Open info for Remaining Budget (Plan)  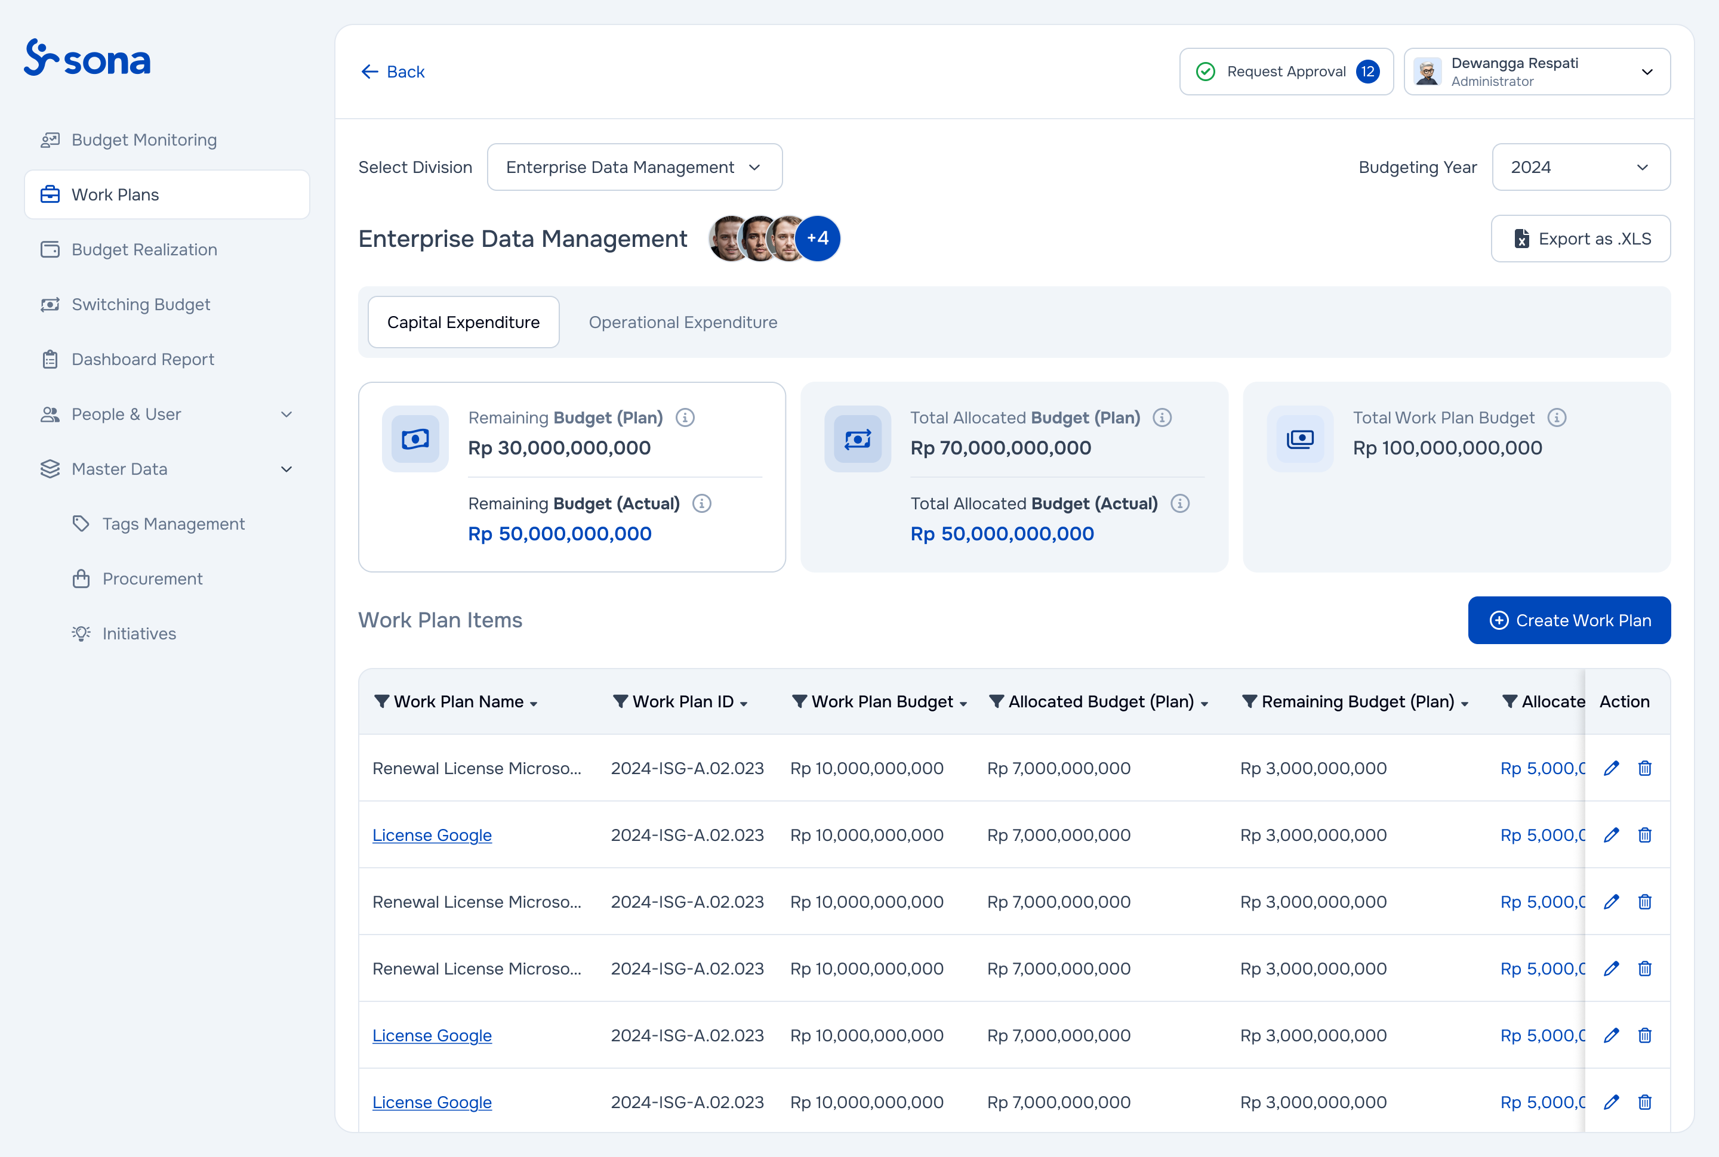[685, 417]
